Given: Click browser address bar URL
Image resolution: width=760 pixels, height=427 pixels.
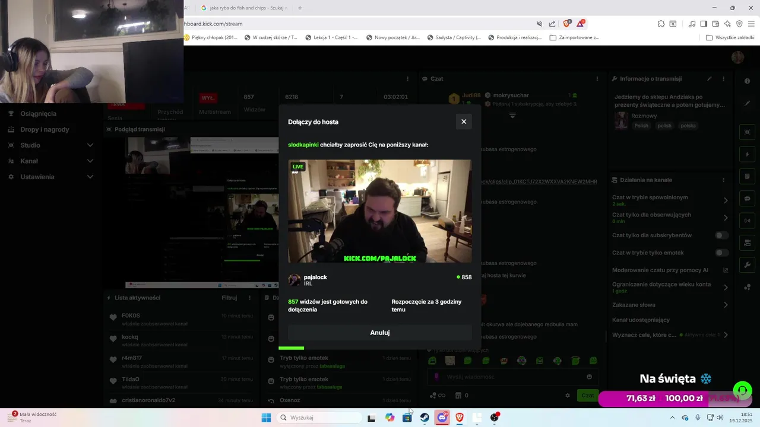Looking at the screenshot, I should [213, 24].
